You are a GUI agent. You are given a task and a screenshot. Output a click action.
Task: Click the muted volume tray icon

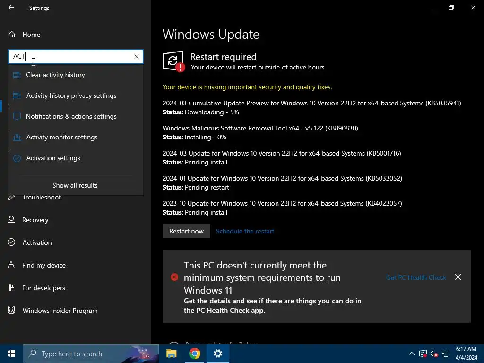pyautogui.click(x=434, y=354)
